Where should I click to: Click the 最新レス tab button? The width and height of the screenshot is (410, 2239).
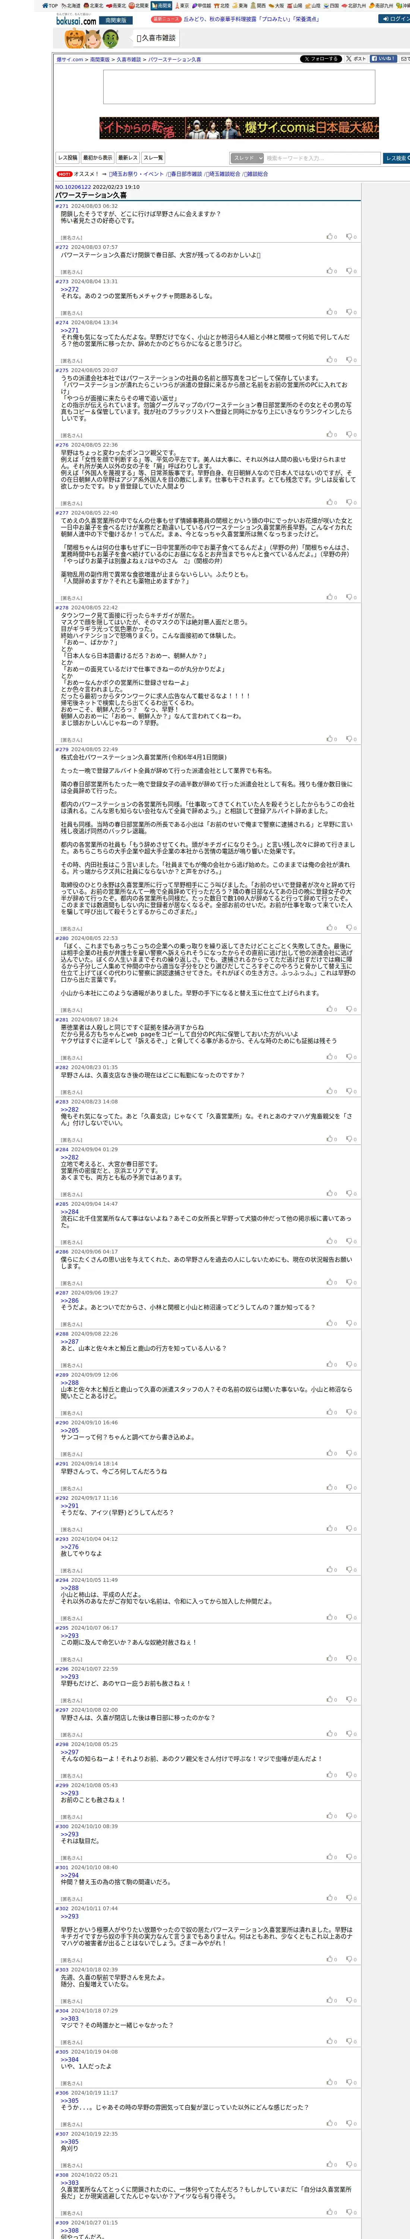point(128,158)
